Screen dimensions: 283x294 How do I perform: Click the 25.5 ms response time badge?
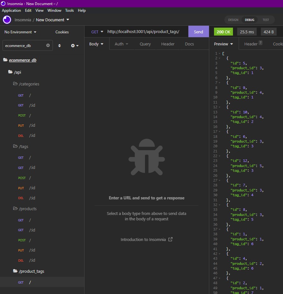coord(247,32)
